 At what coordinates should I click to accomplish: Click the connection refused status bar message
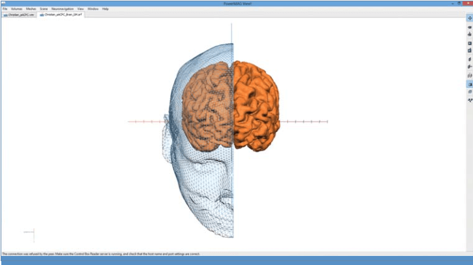click(97, 253)
